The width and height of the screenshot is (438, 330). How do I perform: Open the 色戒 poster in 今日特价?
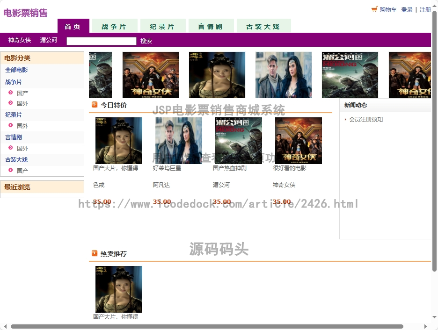(119, 141)
